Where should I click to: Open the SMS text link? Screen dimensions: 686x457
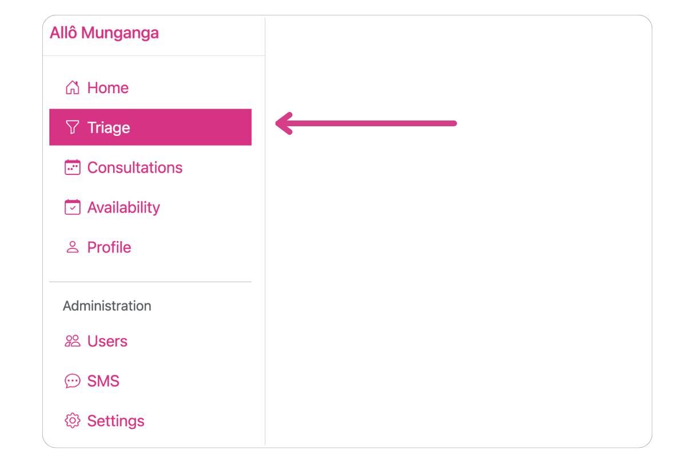click(103, 381)
